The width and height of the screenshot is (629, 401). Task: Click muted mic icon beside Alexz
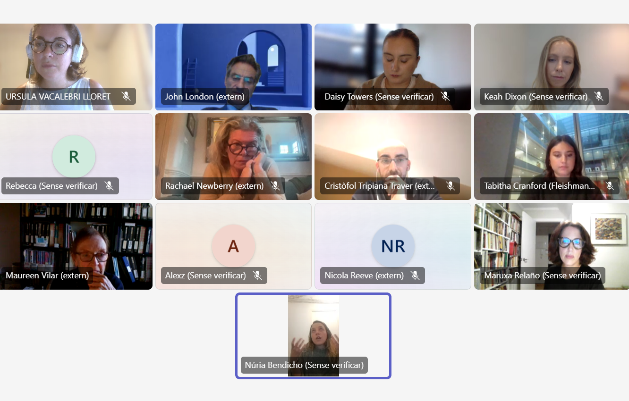257,276
